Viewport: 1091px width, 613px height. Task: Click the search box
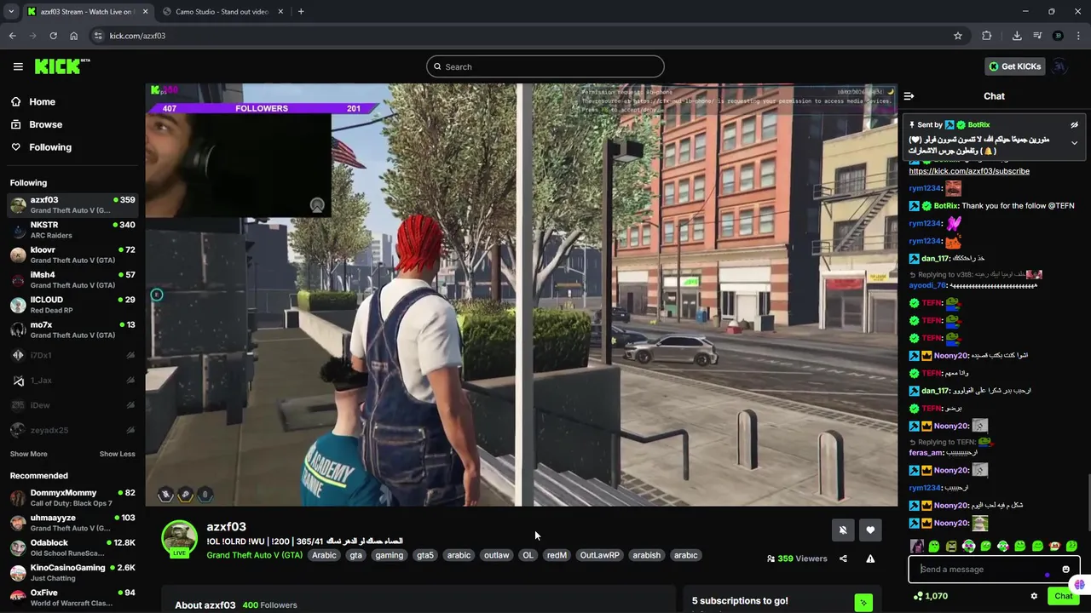545,66
